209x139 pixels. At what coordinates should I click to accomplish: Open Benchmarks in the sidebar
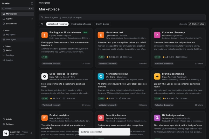(18, 24)
